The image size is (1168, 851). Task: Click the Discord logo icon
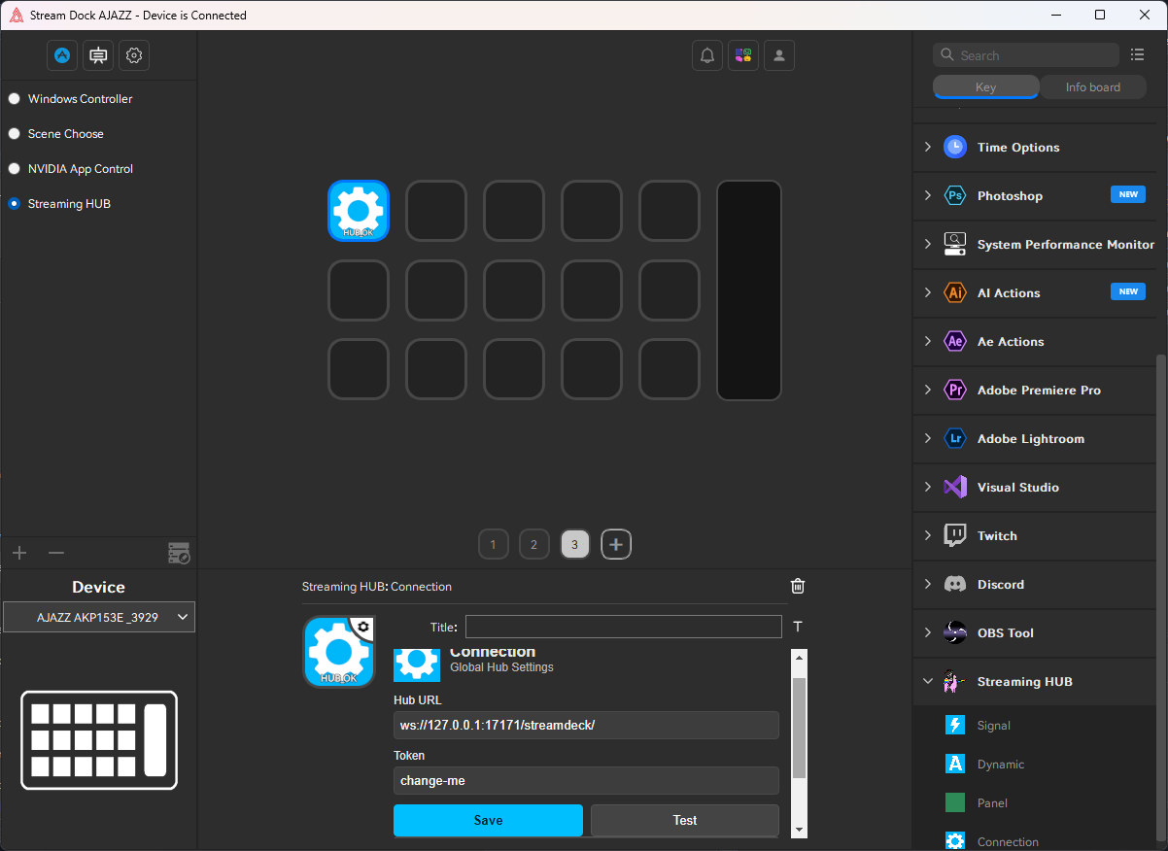point(955,584)
